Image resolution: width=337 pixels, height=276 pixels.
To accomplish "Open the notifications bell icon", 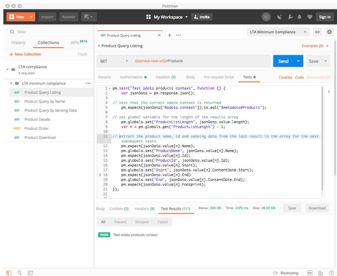I will tap(299, 17).
